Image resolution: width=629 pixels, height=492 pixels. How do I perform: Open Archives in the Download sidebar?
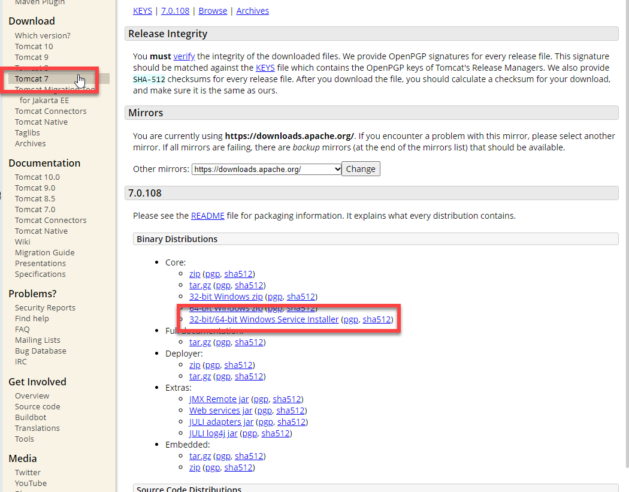pos(30,144)
